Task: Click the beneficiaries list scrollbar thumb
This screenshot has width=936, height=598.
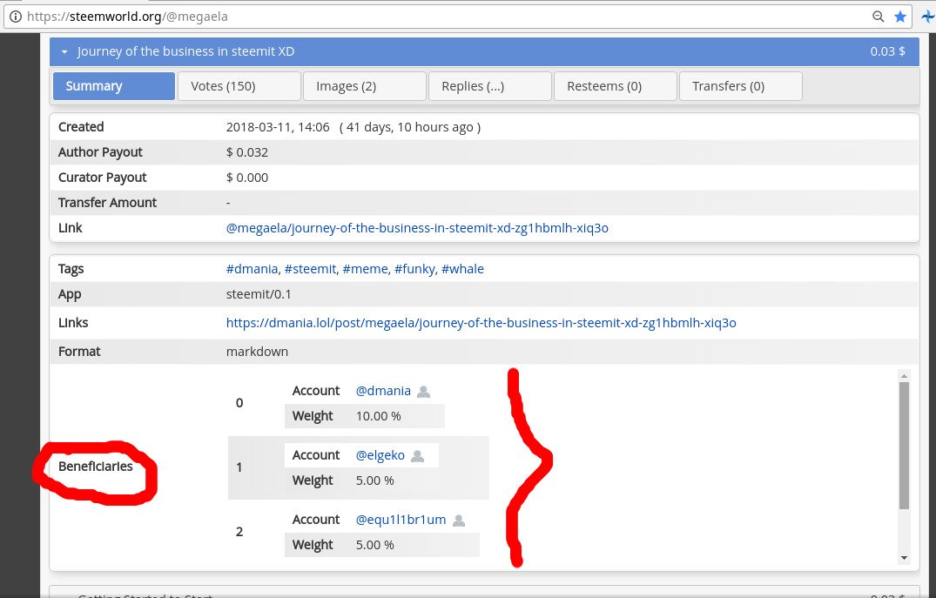Action: 904,445
